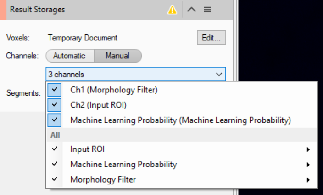This screenshot has height=195, width=323.
Task: Switch channels mode to Automatic
Action: [69, 56]
